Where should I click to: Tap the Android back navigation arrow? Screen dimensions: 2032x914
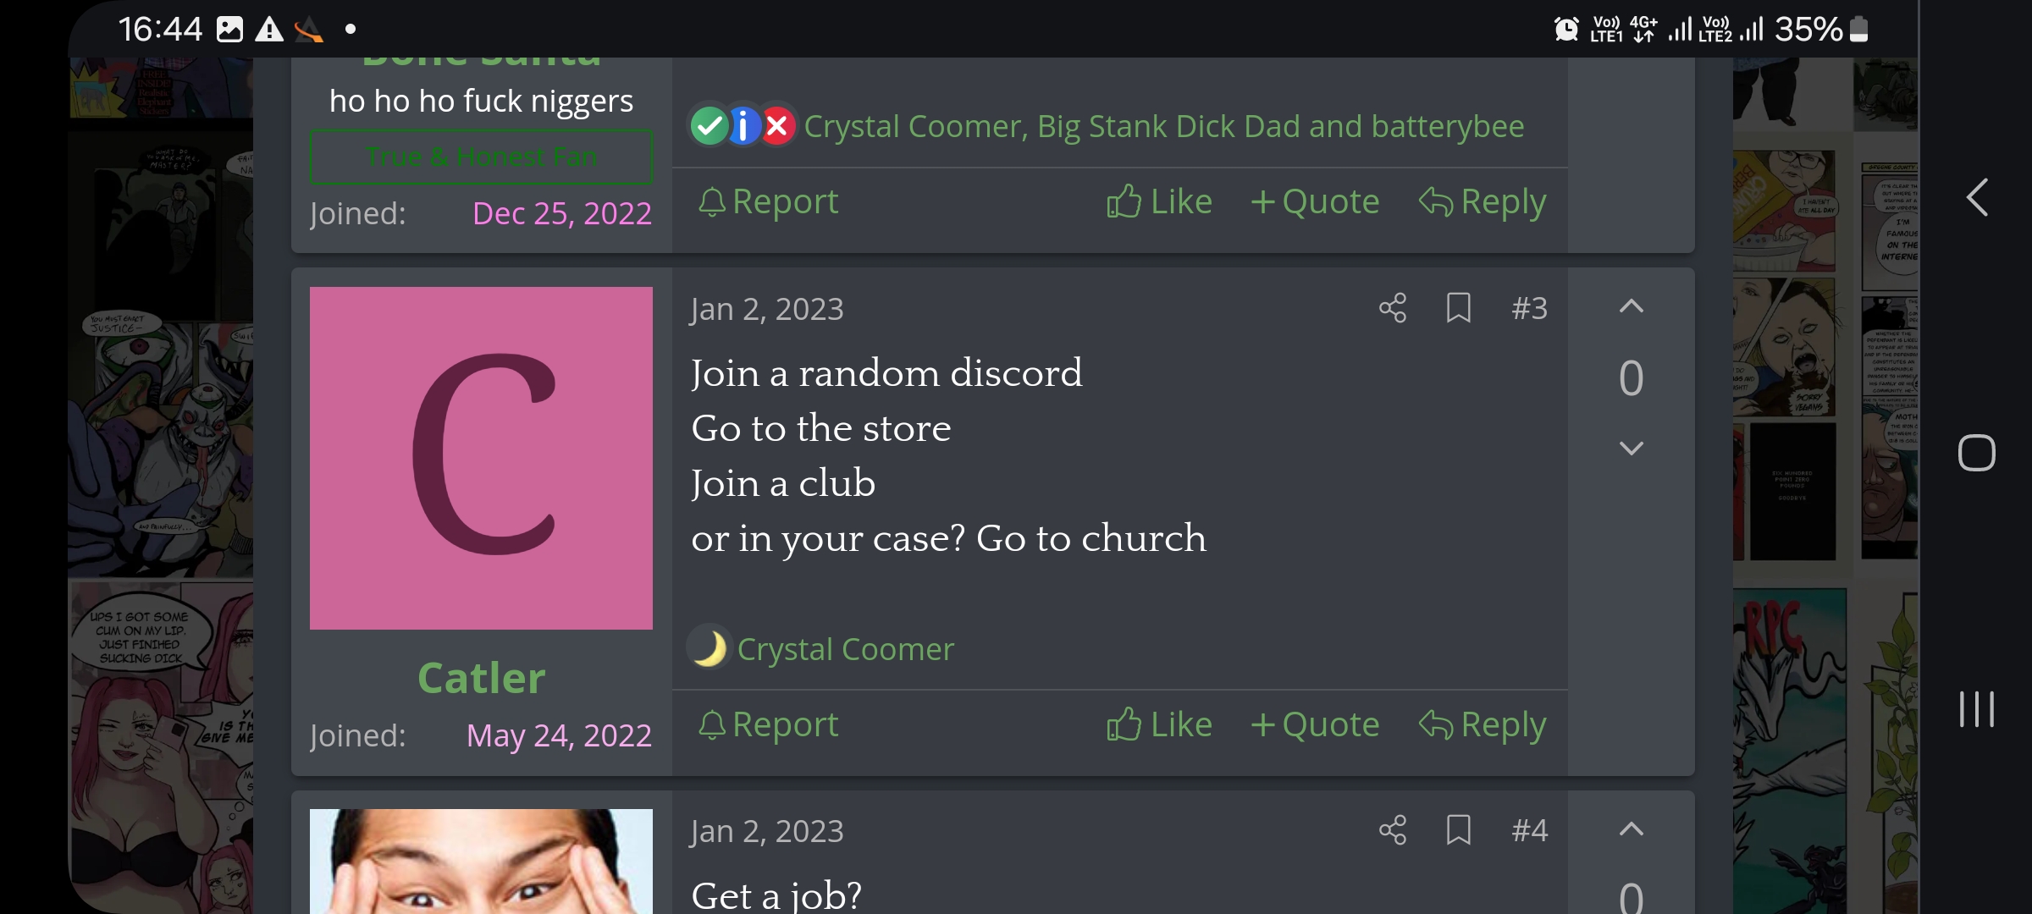click(x=1977, y=197)
